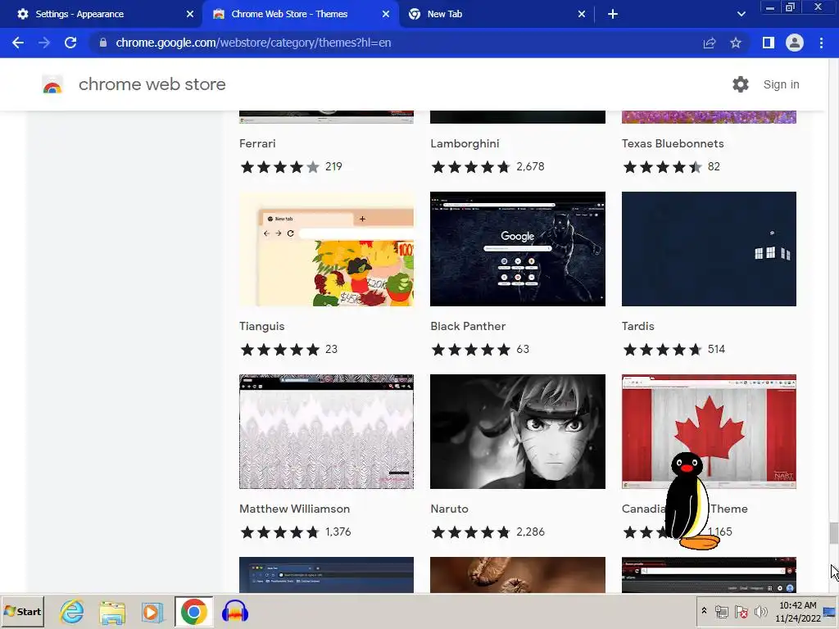Click the Matthew Williamson rating count 1,376
Image resolution: width=839 pixels, height=629 pixels.
338,532
